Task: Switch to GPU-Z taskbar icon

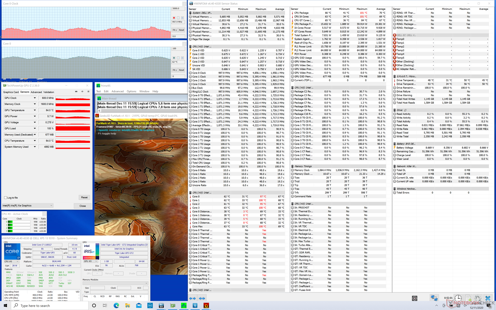Action: (x=173, y=306)
